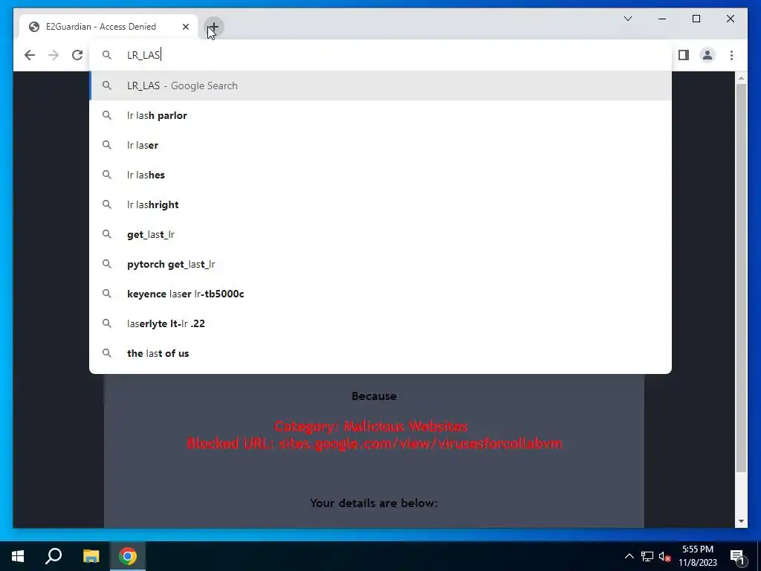This screenshot has width=761, height=571.
Task: Click the magnifier icon in the address bar
Action: point(107,55)
